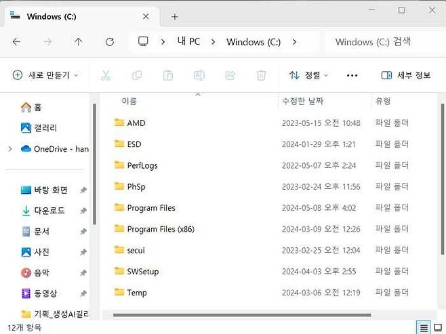Click the pin icon next to 사진

click(x=83, y=252)
